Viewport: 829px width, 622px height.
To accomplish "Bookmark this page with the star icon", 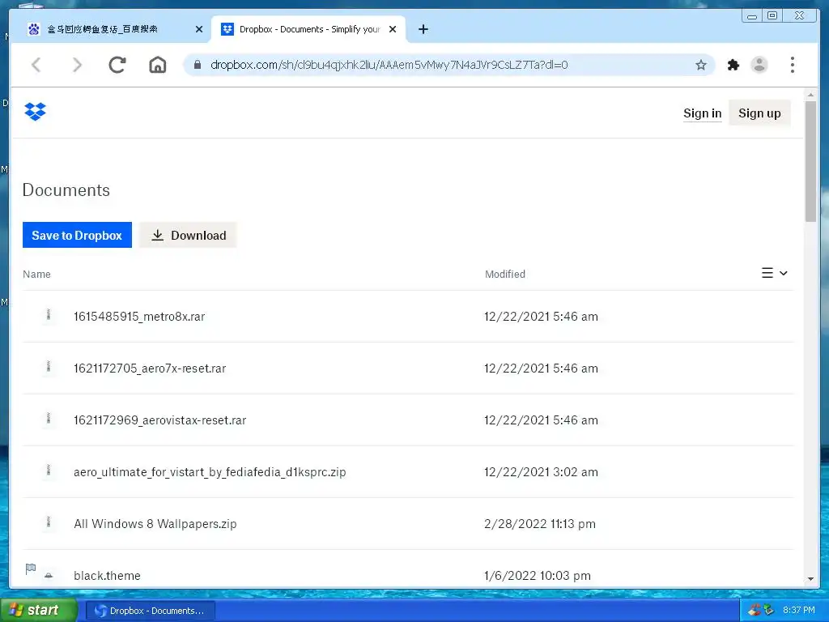I will tap(701, 65).
